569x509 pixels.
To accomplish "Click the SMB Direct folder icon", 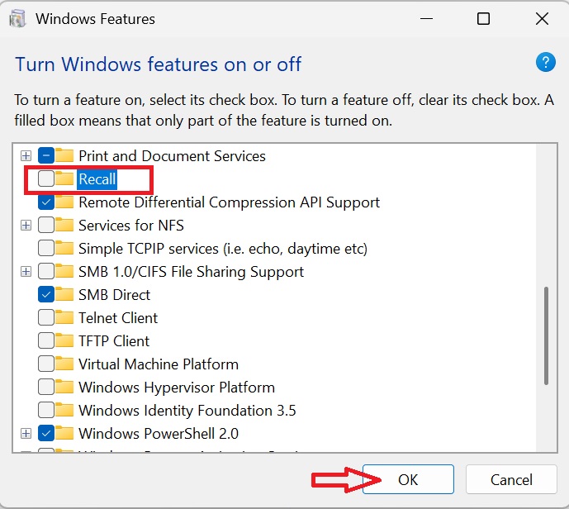I will pos(66,294).
